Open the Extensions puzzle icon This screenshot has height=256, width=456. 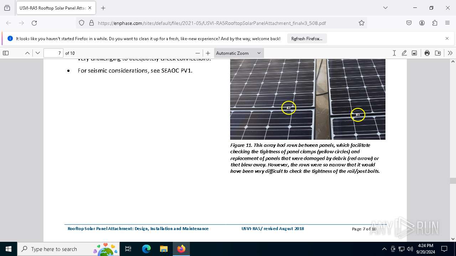coord(435,23)
